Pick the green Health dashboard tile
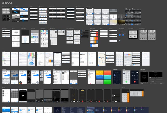This screenshot has height=113, width=167. tap(107, 82)
